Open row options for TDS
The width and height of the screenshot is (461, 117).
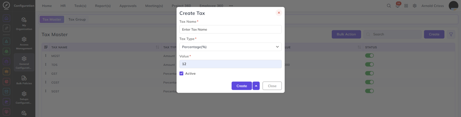point(46,65)
